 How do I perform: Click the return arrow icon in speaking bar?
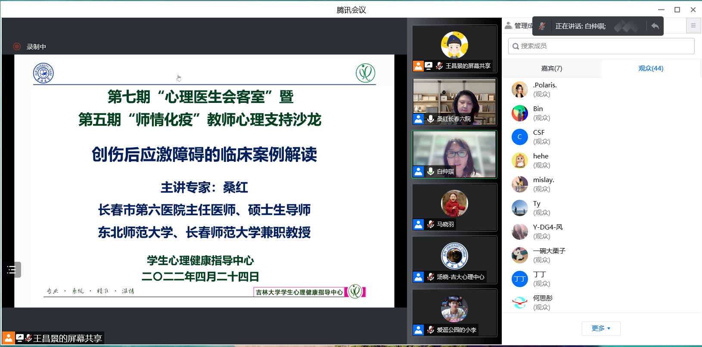655,26
